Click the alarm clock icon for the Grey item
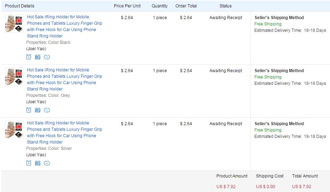This screenshot has height=192, width=330. pos(29,110)
